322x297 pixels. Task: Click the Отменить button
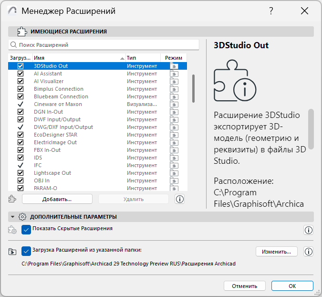[245, 286]
